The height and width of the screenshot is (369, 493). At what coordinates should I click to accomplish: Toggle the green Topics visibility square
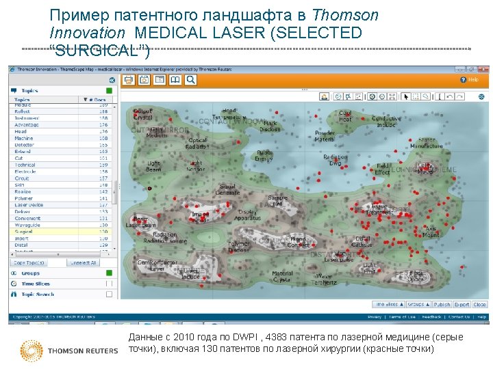point(109,91)
